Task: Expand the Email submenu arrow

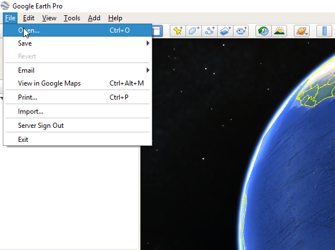Action: 148,70
